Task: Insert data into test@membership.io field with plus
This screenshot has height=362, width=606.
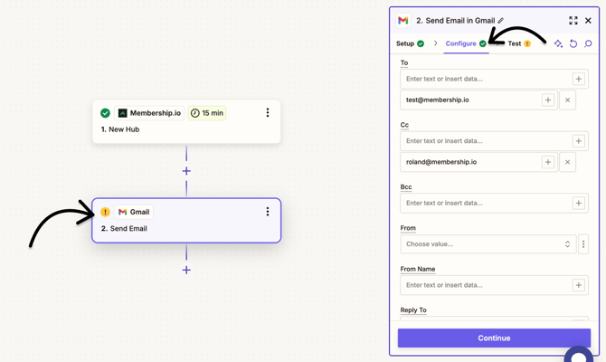Action: [x=548, y=100]
